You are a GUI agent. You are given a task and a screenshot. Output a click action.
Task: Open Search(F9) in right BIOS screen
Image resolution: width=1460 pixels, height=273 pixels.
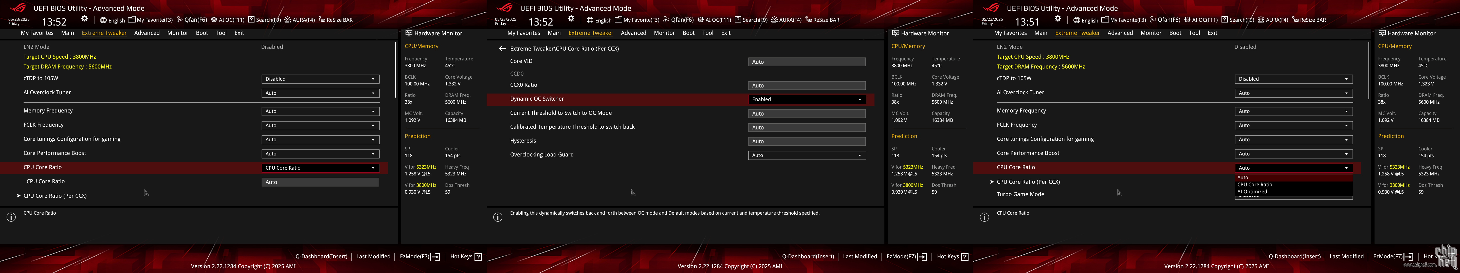(x=1237, y=20)
